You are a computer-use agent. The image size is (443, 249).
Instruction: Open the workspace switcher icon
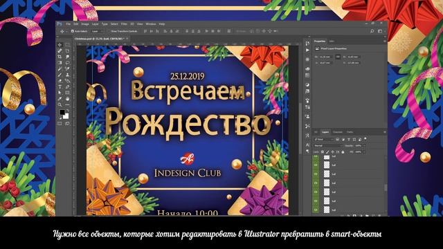(x=380, y=31)
